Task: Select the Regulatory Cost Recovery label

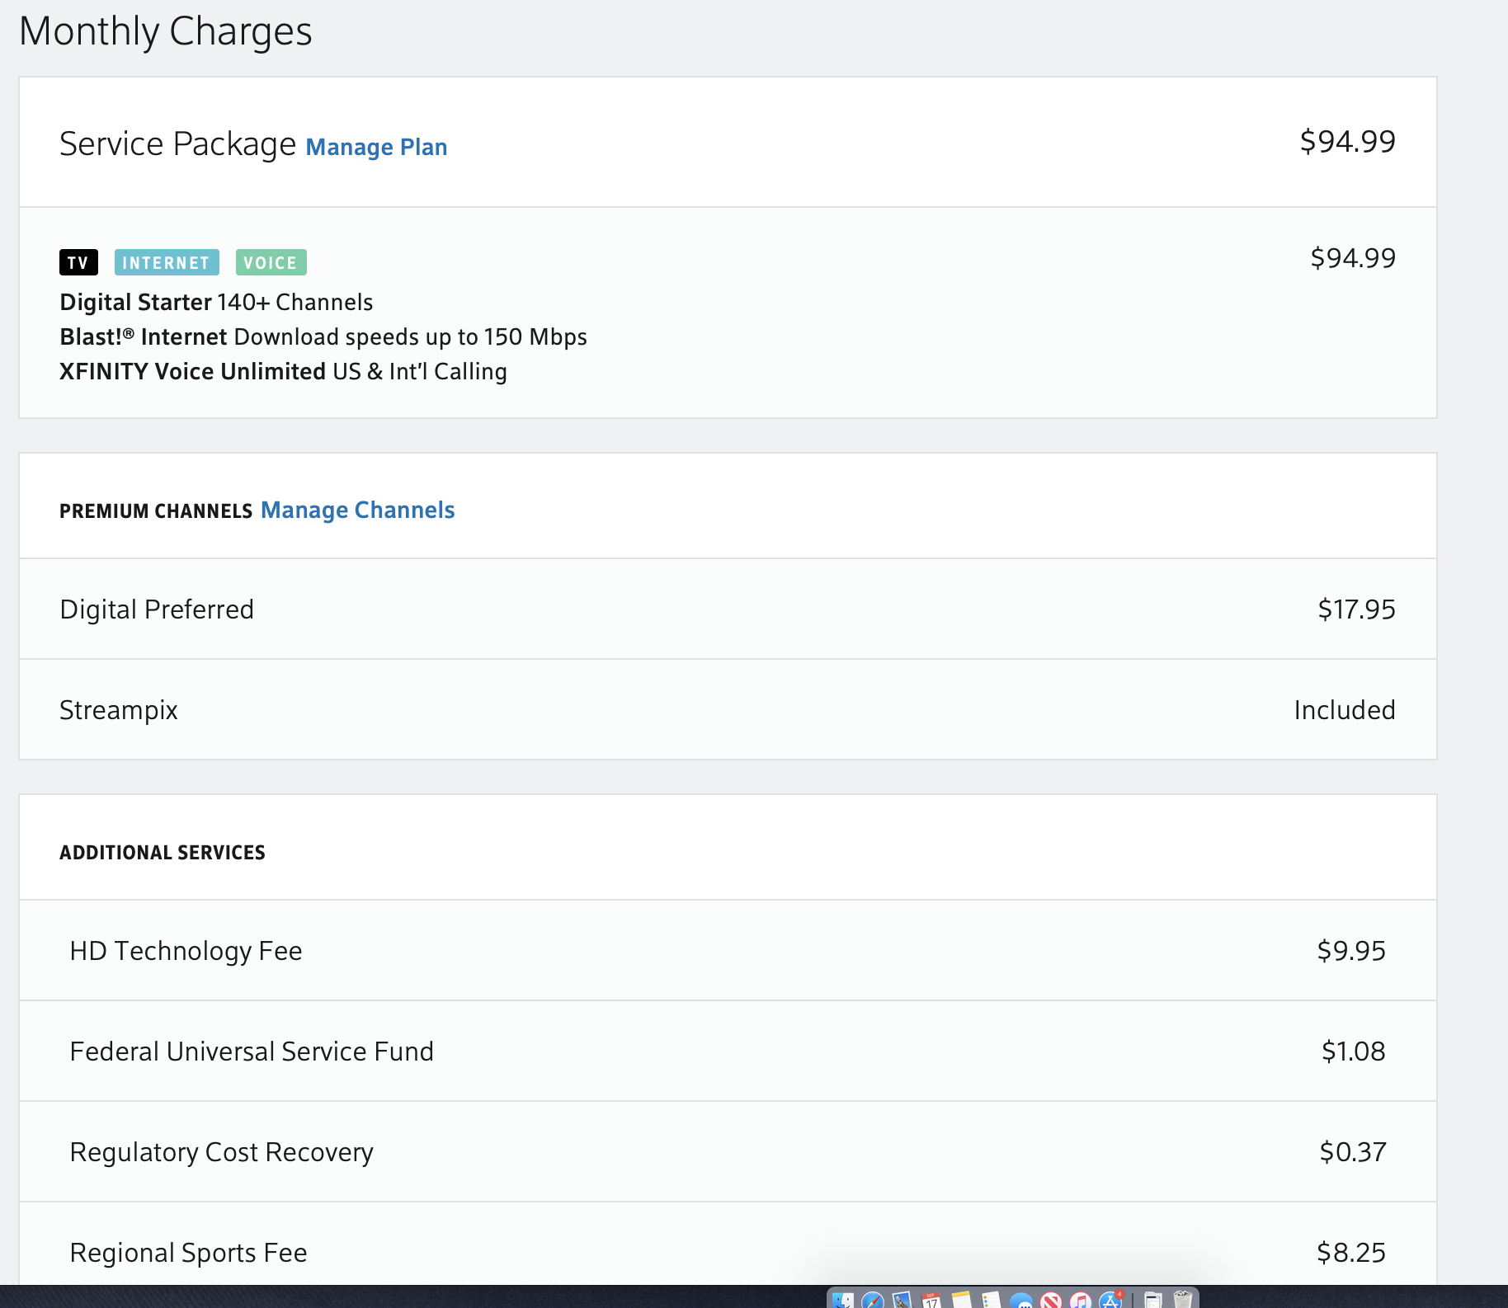Action: pos(221,1152)
